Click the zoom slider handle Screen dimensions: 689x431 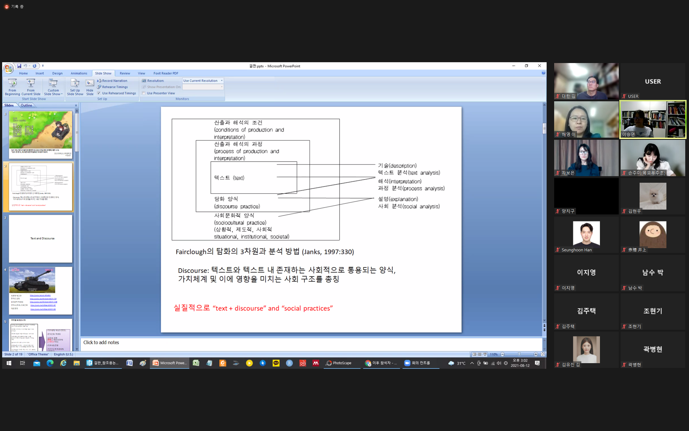pos(519,354)
